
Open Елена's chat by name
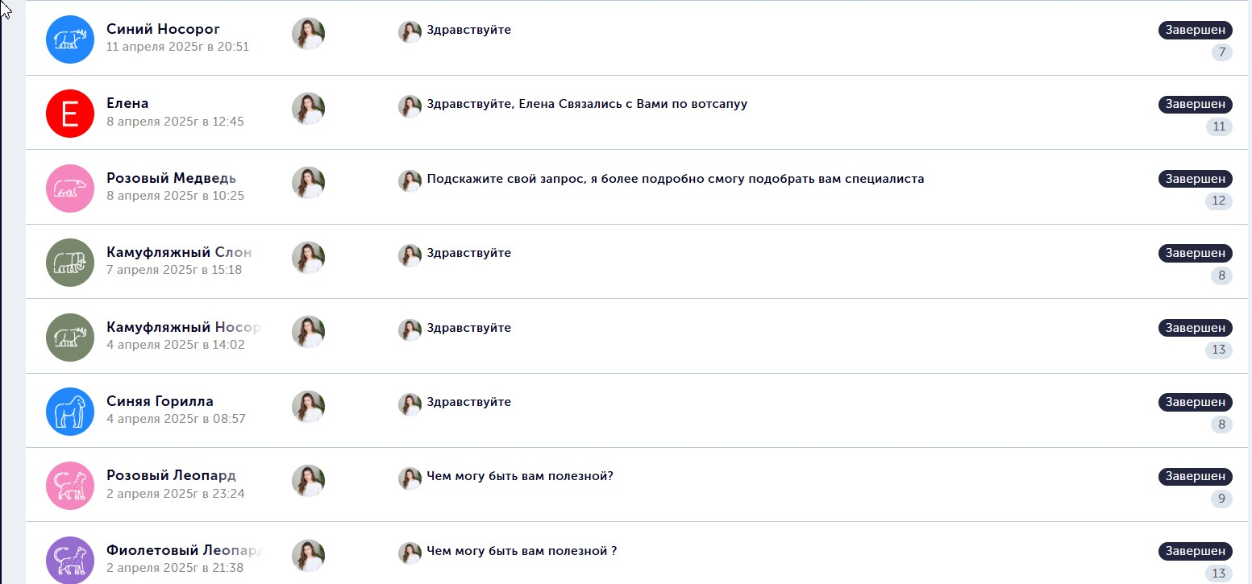[127, 103]
